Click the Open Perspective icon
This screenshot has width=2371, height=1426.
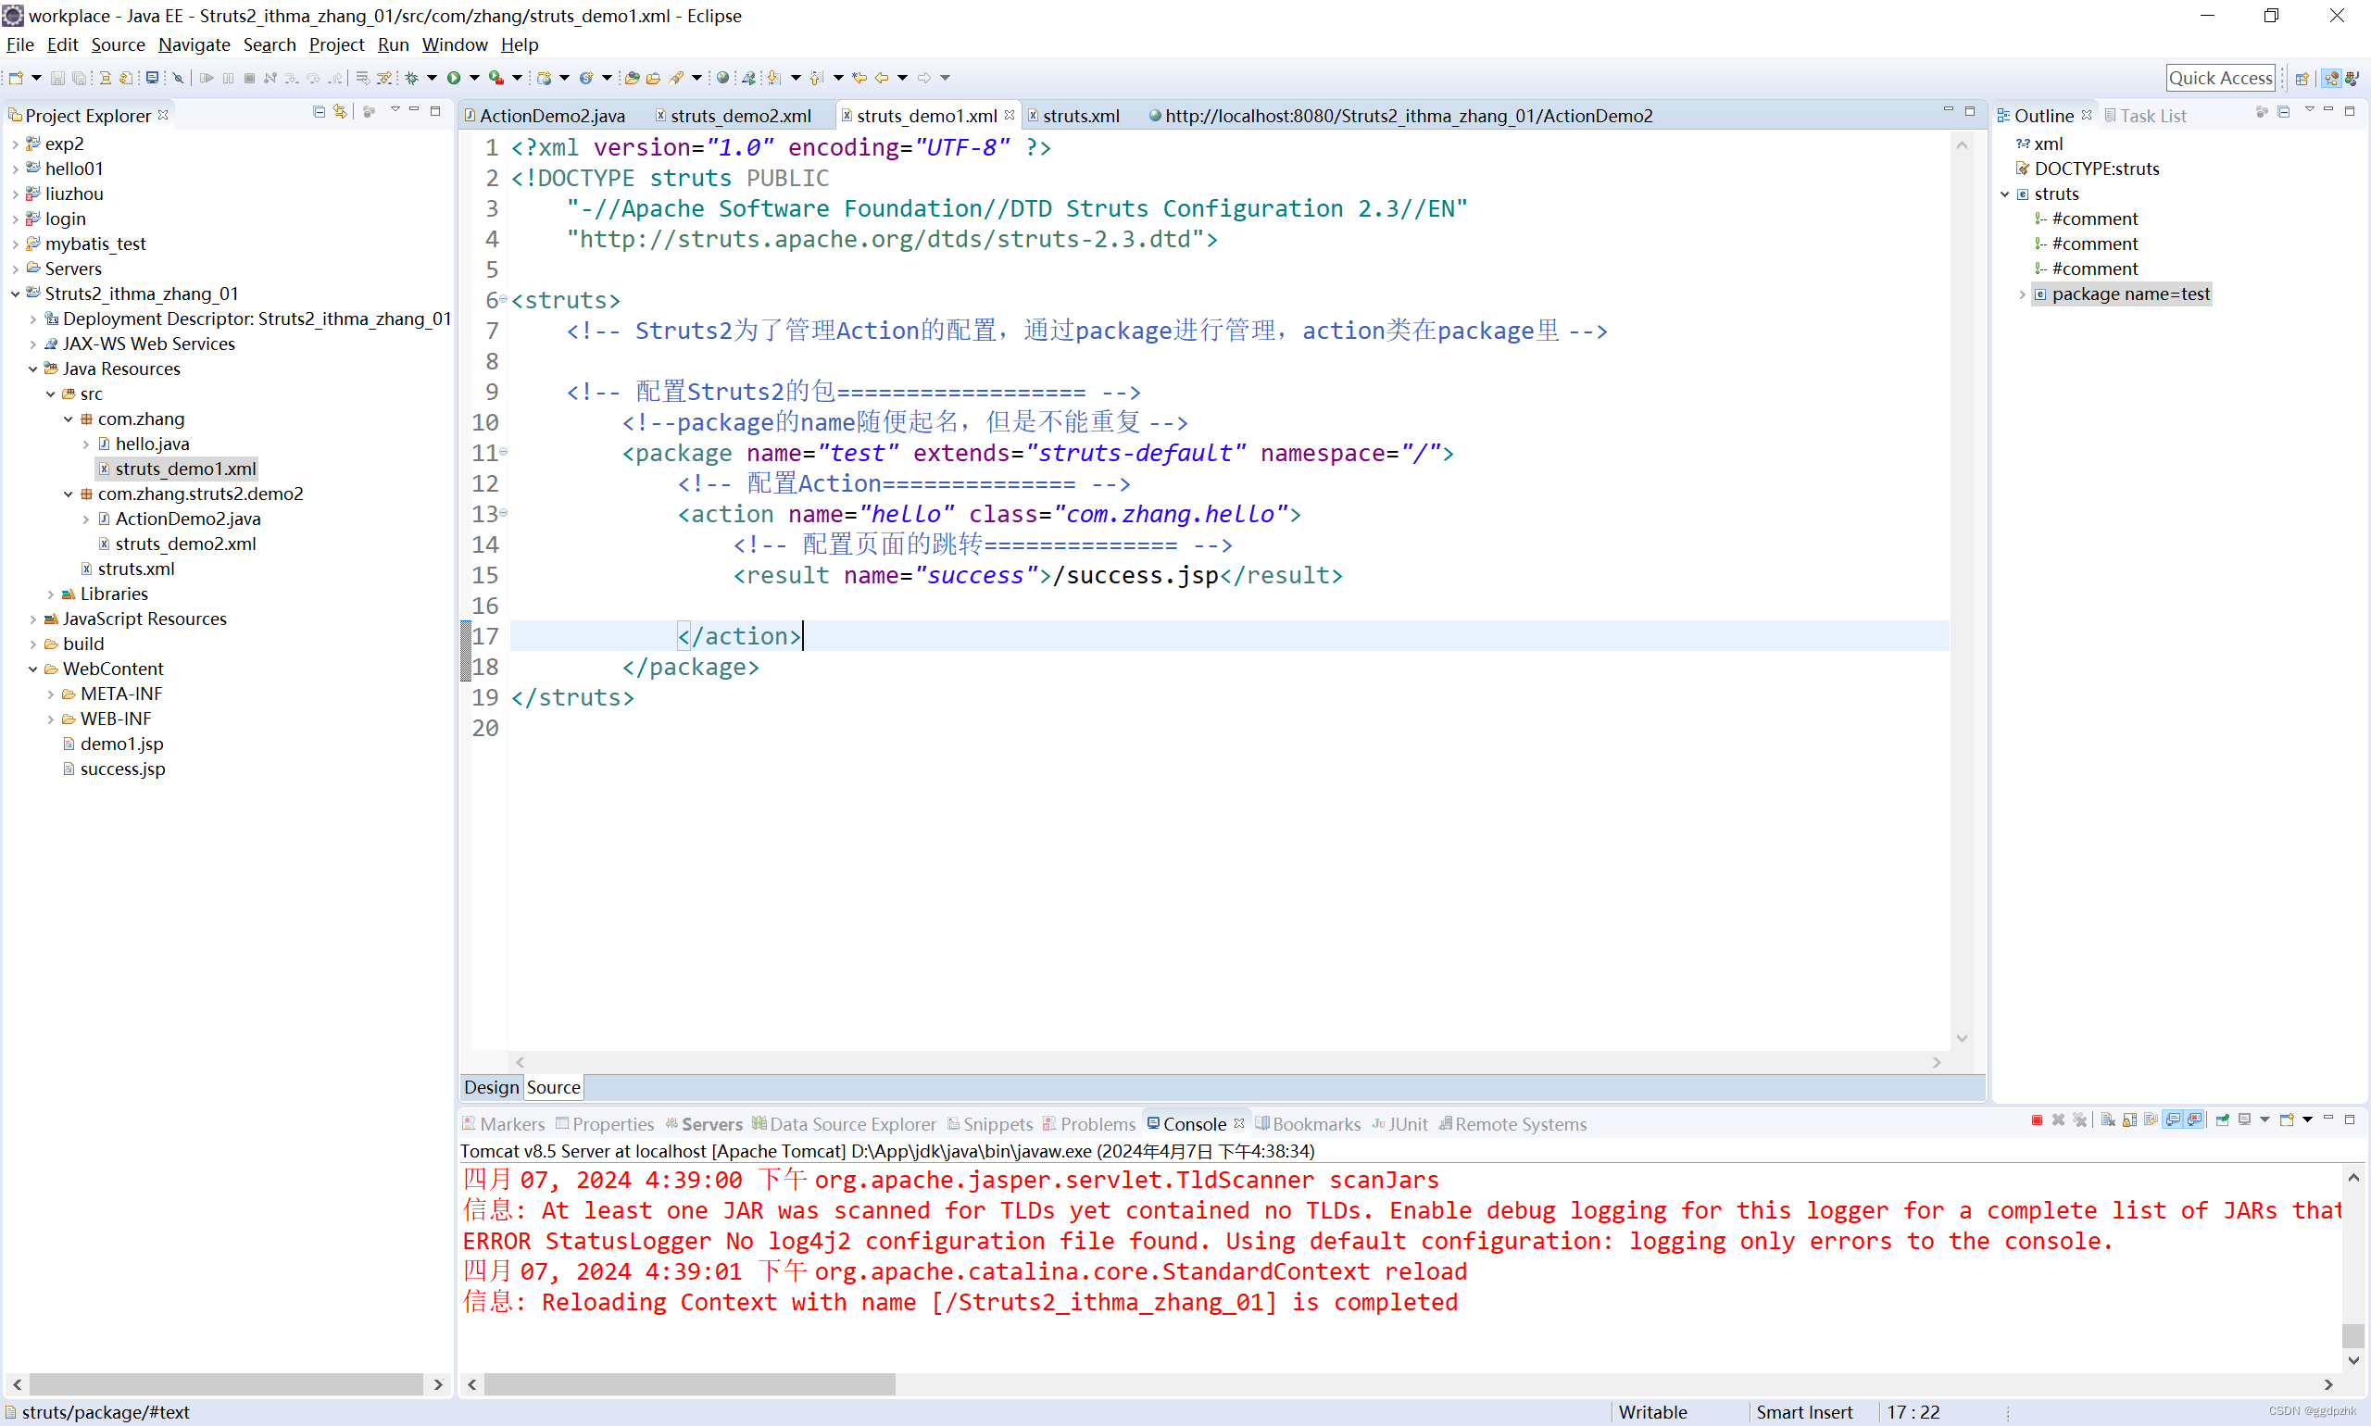pos(2301,79)
